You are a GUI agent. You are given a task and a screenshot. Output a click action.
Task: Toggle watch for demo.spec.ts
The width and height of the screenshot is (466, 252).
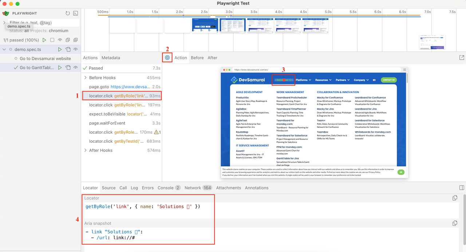pos(76,50)
